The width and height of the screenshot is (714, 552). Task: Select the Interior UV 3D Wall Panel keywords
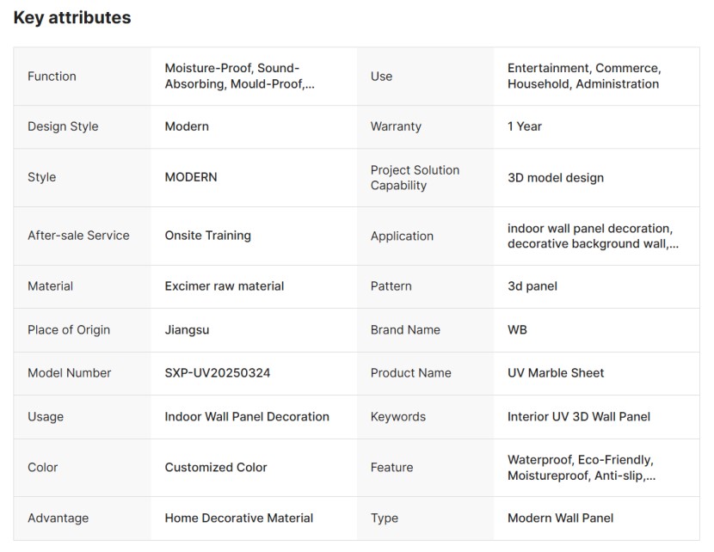point(578,417)
